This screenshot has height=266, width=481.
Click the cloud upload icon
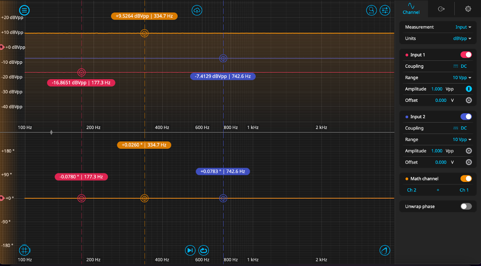(x=197, y=10)
